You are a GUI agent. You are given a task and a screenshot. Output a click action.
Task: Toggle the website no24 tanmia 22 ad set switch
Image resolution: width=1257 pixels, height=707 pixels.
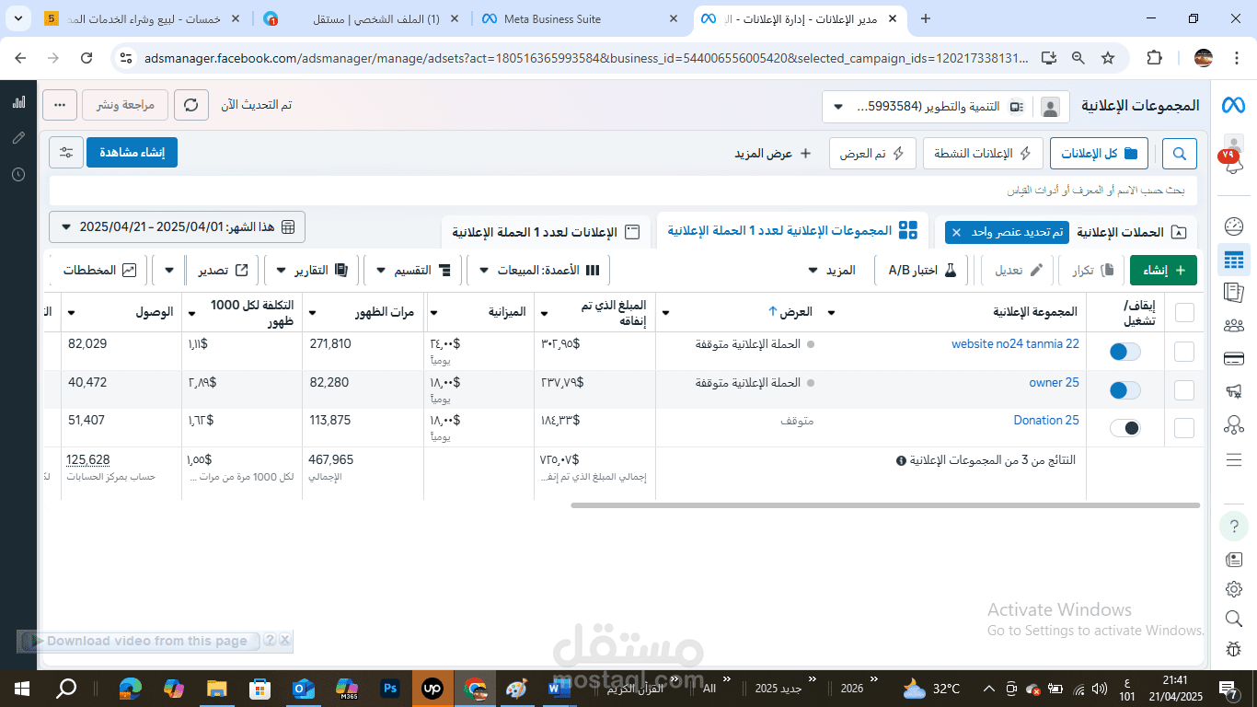pos(1124,352)
